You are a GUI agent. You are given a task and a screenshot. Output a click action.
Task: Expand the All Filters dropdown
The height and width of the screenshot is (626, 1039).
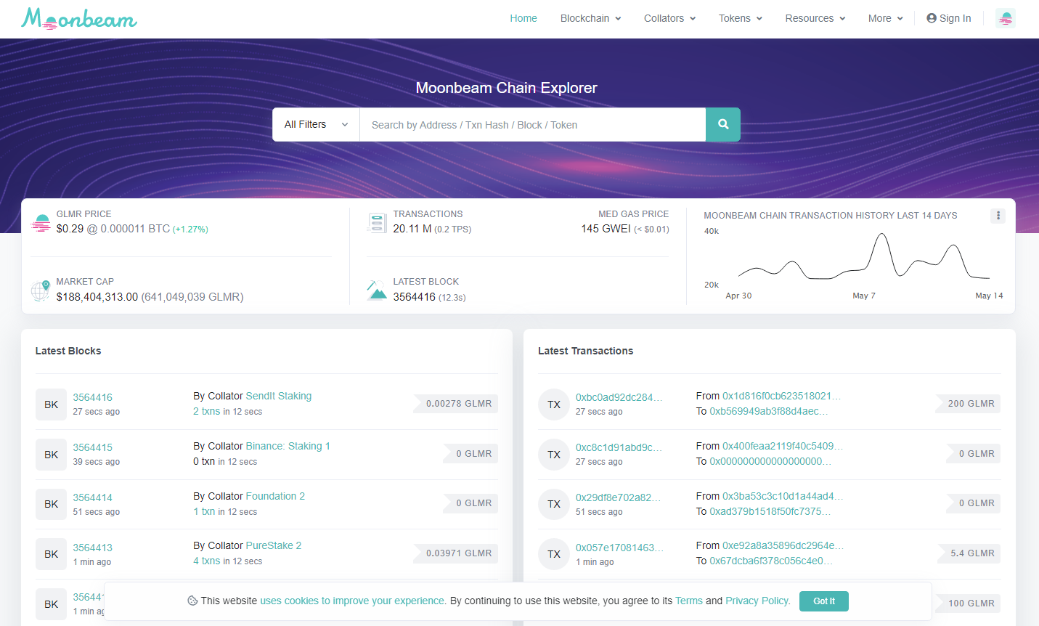click(316, 125)
